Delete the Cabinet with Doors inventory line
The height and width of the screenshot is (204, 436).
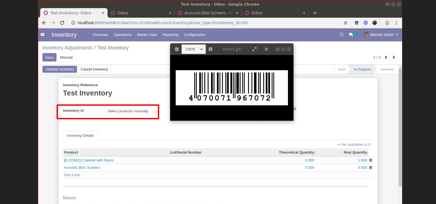click(x=370, y=160)
